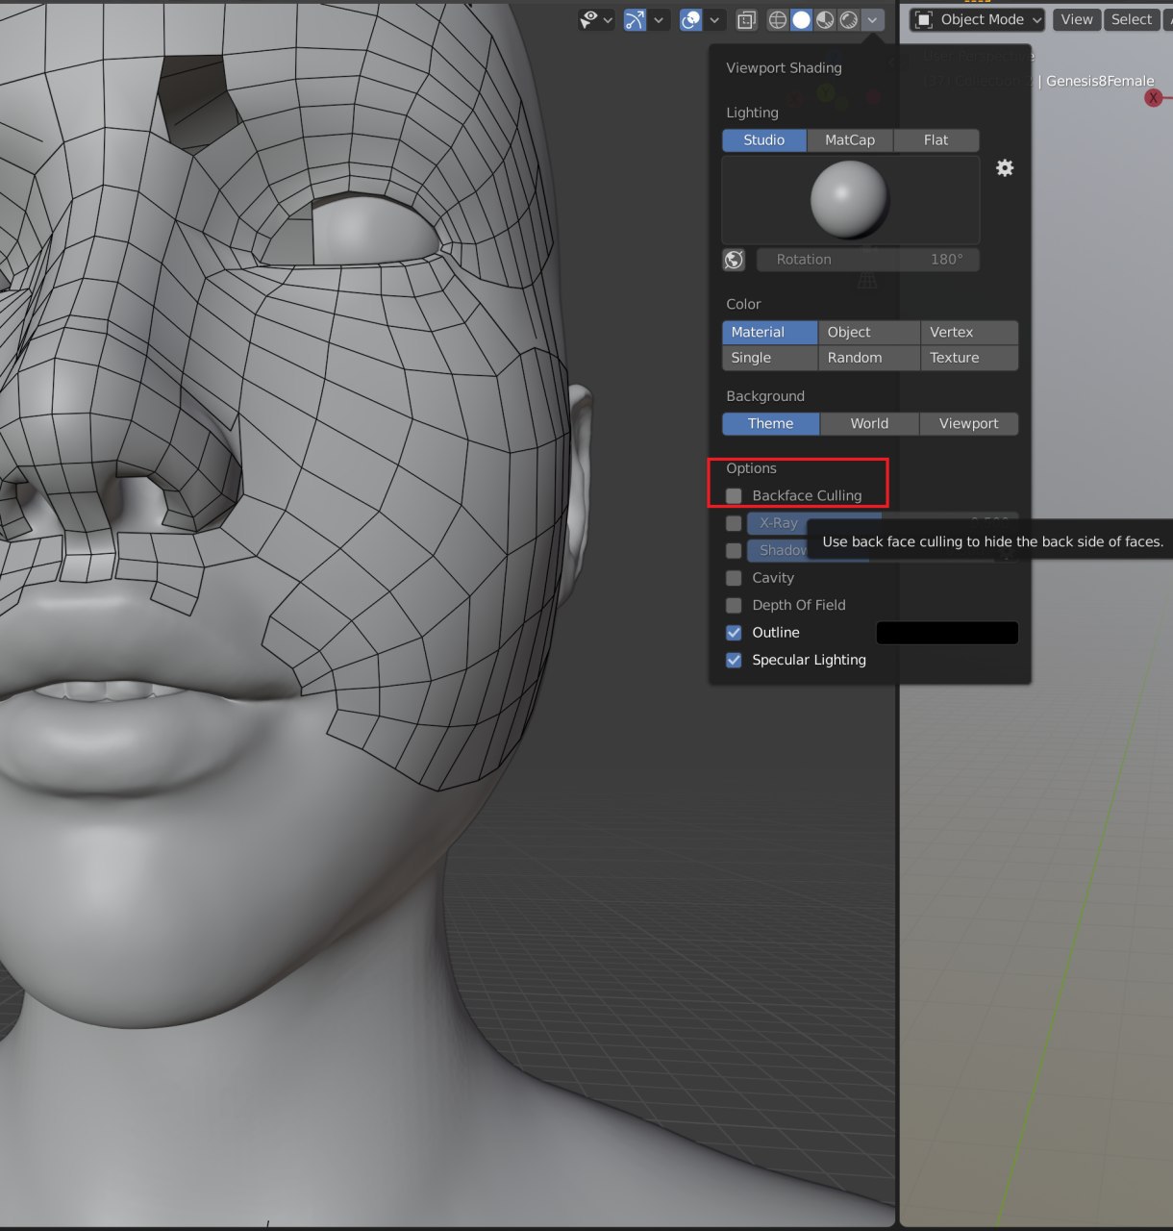Enable the Shadow checkbox
This screenshot has height=1231, width=1173.
pyautogui.click(x=734, y=551)
